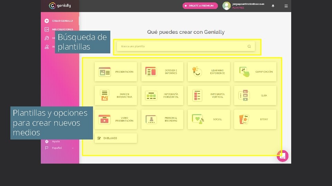Image resolution: width=332 pixels, height=186 pixels.
Task: Click the Busca una plantilla search field
Action: pos(186,46)
